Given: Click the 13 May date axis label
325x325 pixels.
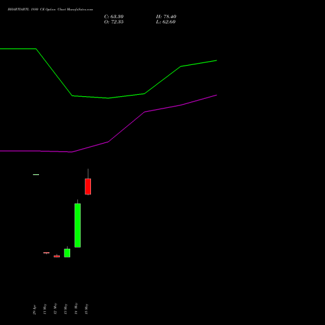Looking at the screenshot, I should coord(66,309).
